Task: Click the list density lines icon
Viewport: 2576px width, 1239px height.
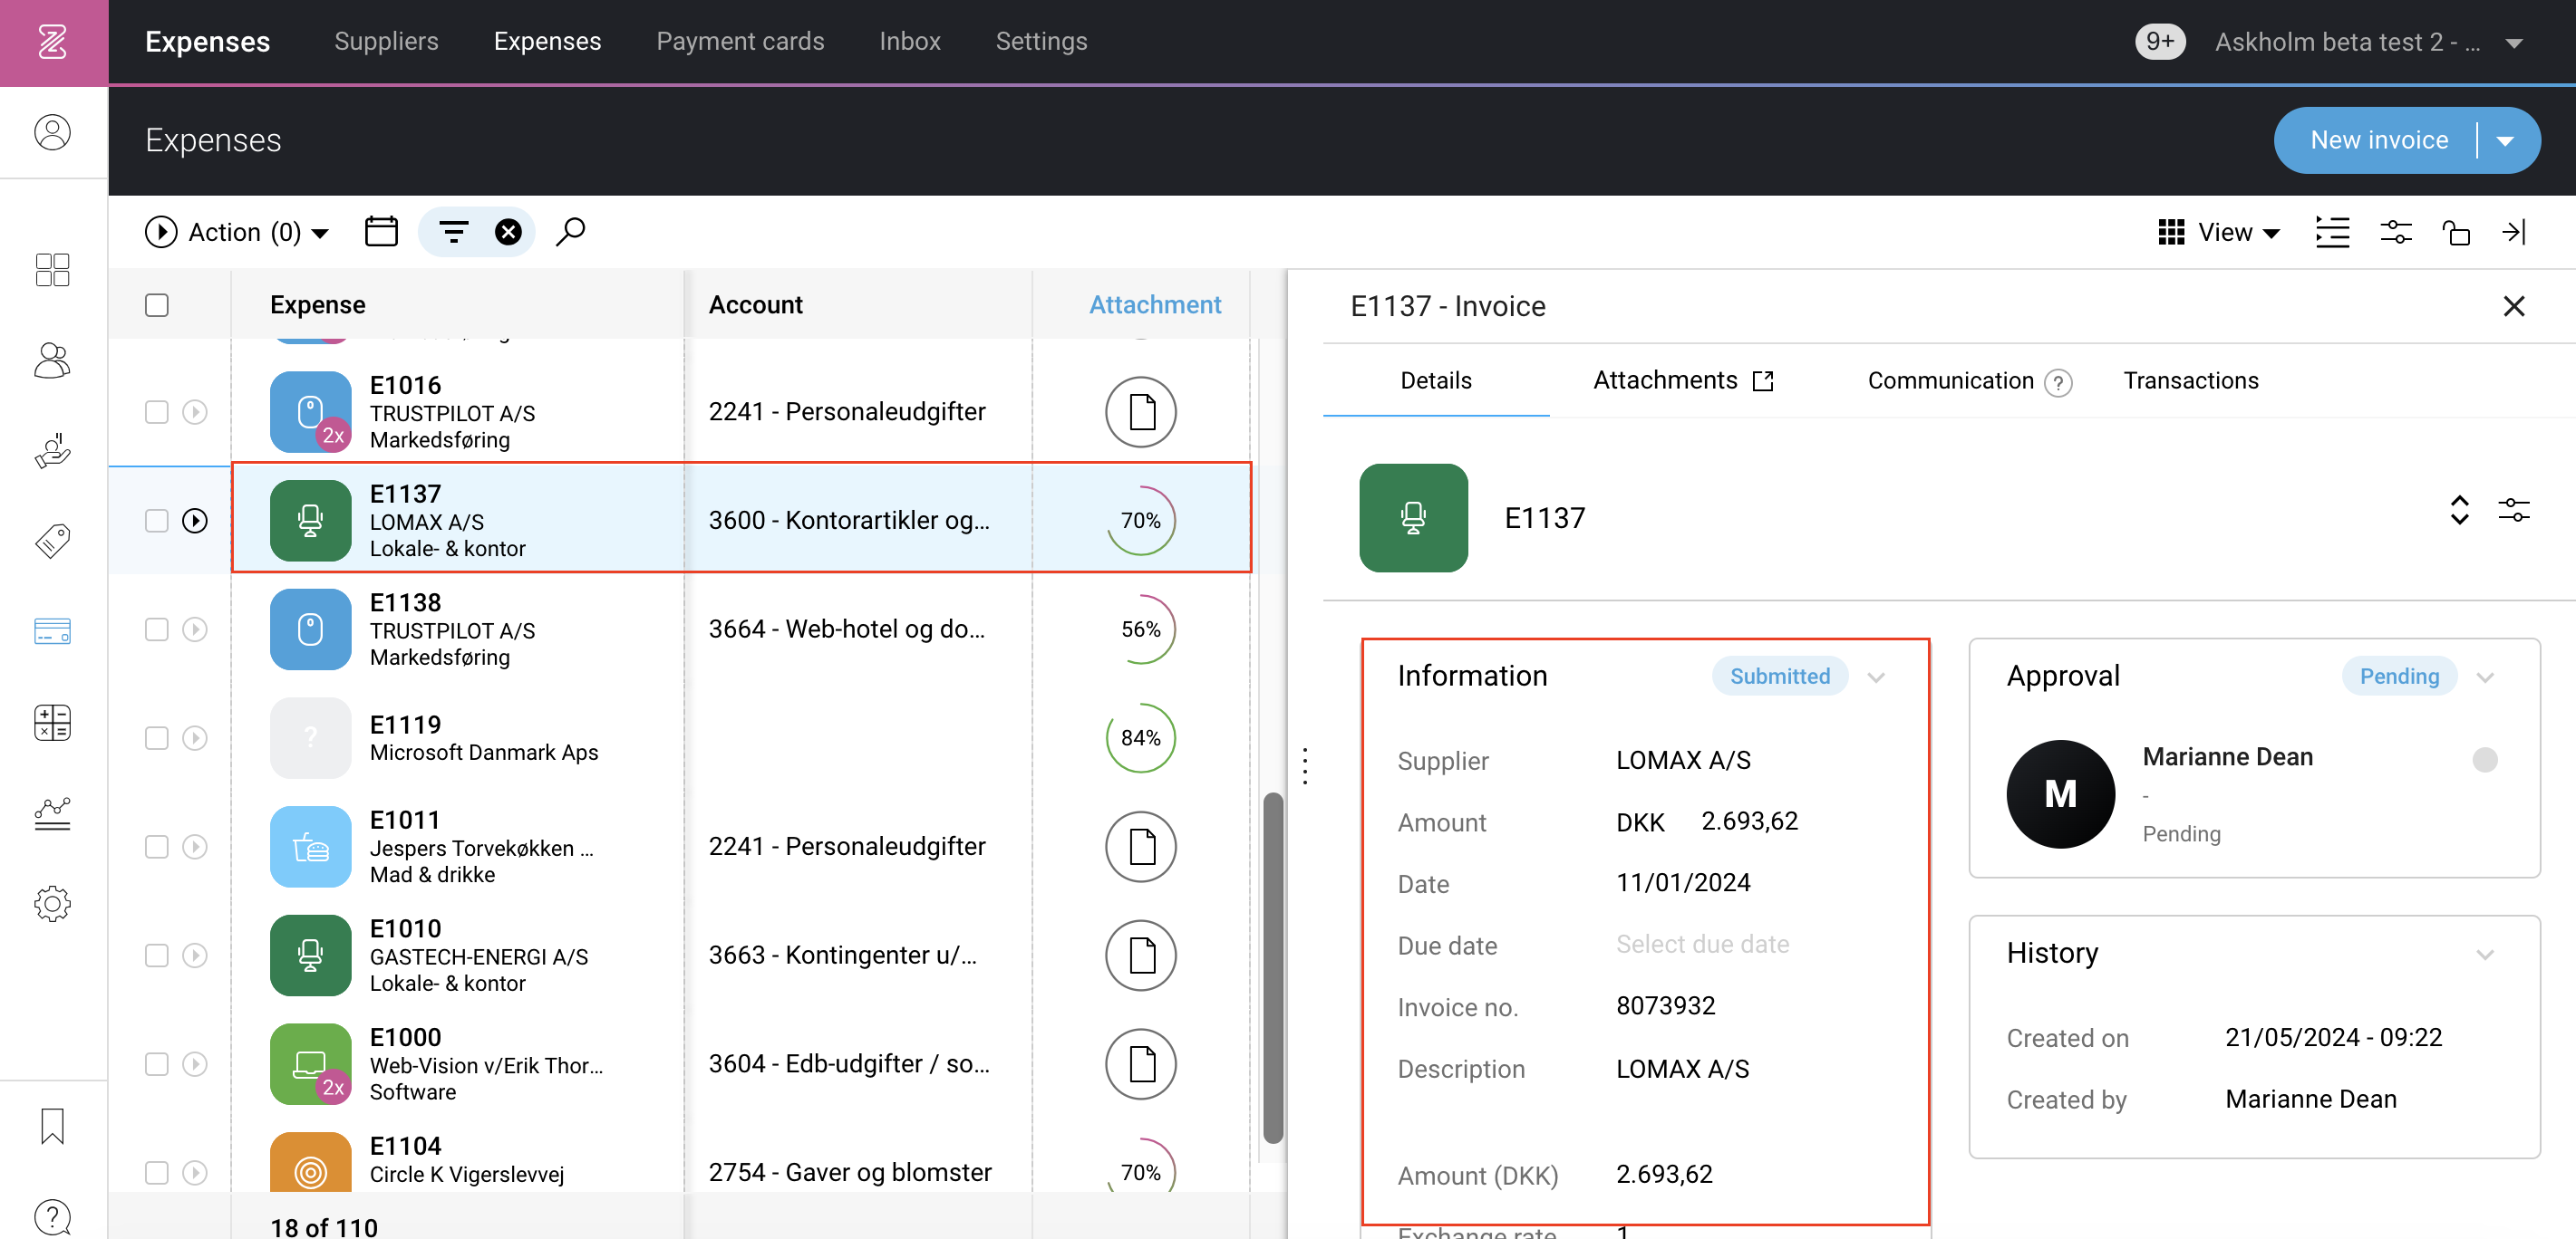Action: pyautogui.click(x=2332, y=232)
